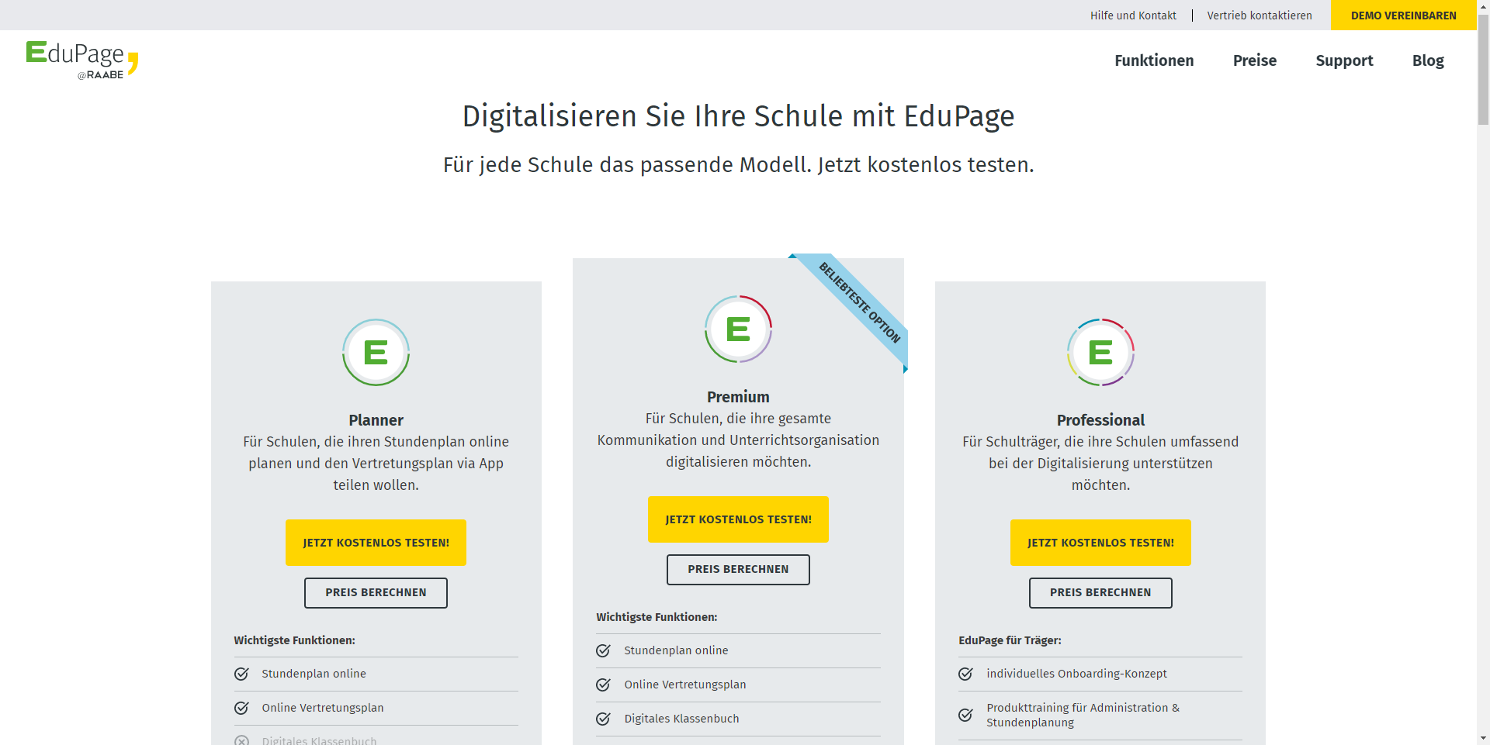Click checkmark icon beside Produkttraining für Administration
Screen dimensions: 1490x745
[965, 715]
